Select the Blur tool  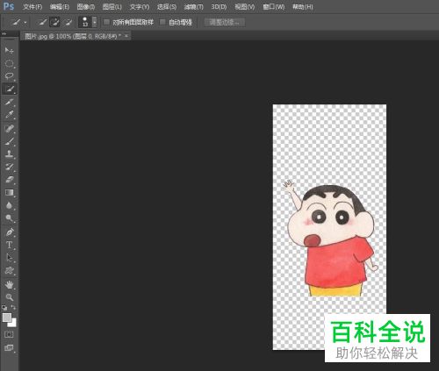tap(9, 205)
